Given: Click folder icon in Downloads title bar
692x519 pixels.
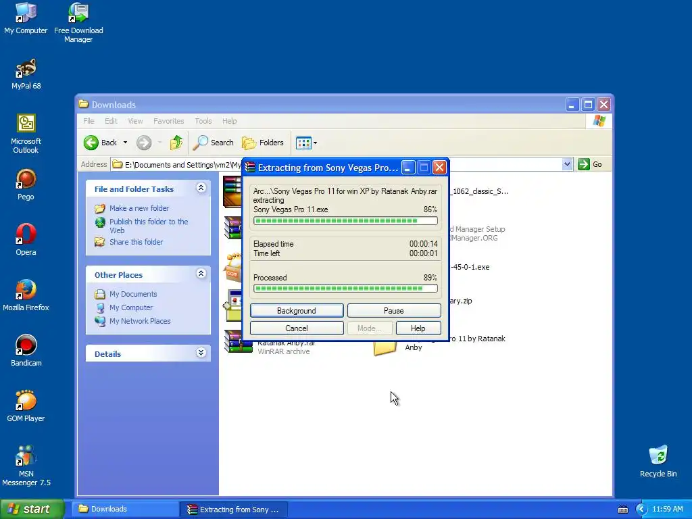Looking at the screenshot, I should coord(83,104).
